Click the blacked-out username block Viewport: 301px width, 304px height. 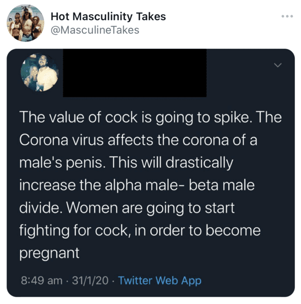[x=135, y=73]
